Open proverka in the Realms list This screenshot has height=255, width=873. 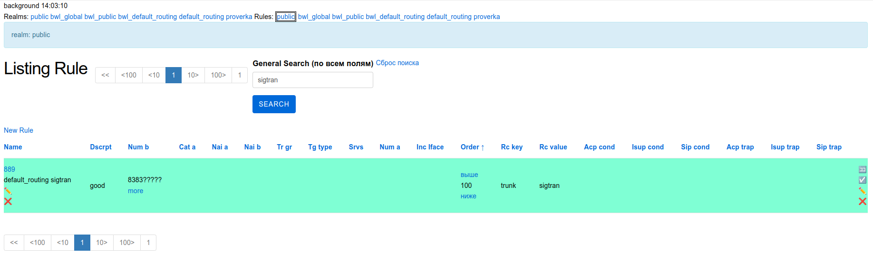239,17
